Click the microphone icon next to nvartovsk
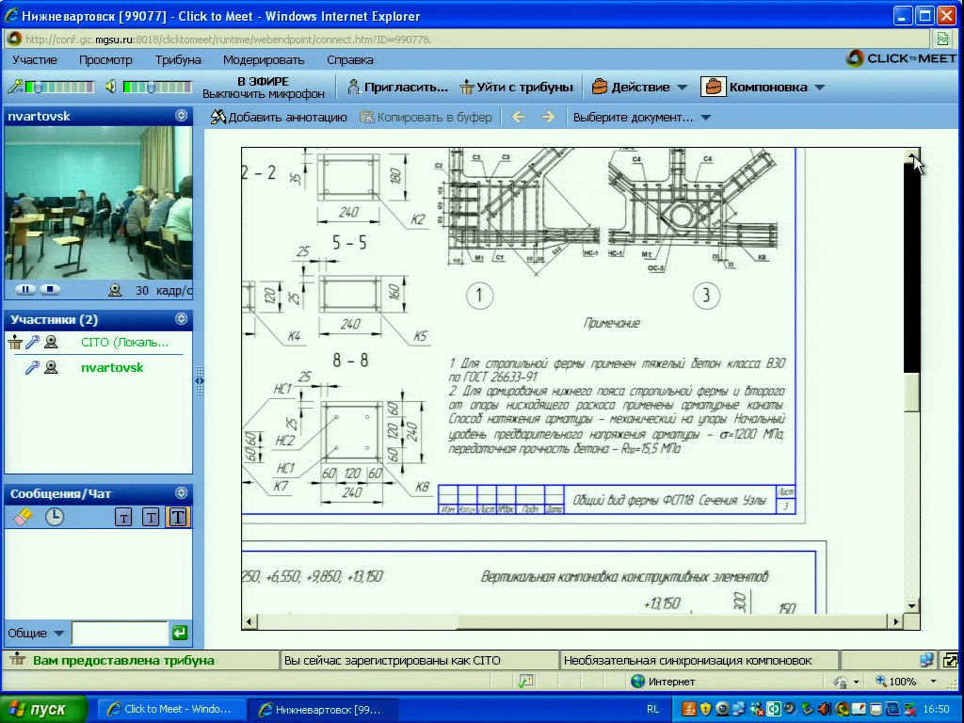Image resolution: width=964 pixels, height=723 pixels. 33,368
